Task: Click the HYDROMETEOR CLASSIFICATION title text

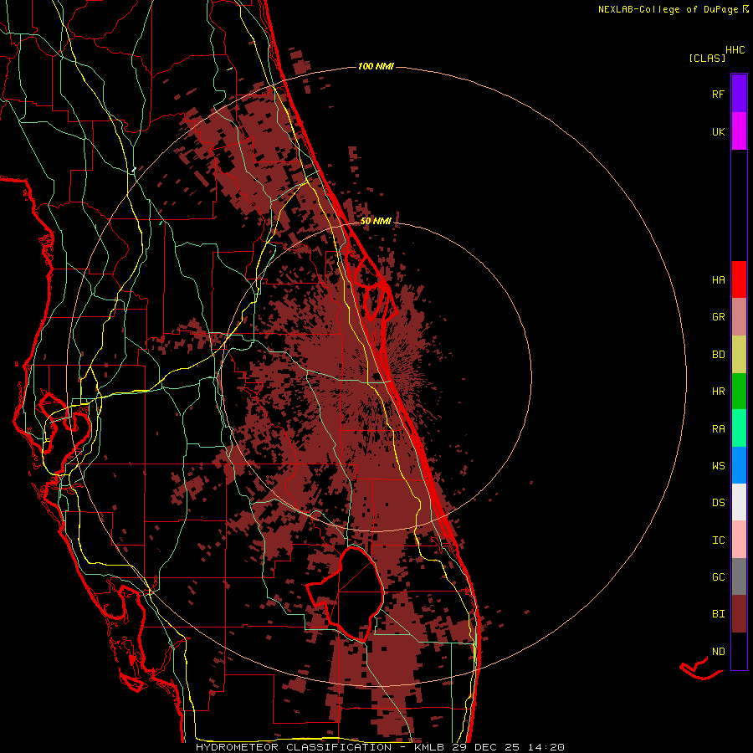Action: [x=294, y=747]
